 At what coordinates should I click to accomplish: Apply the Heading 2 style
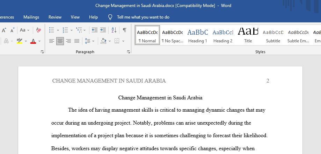pos(223,35)
